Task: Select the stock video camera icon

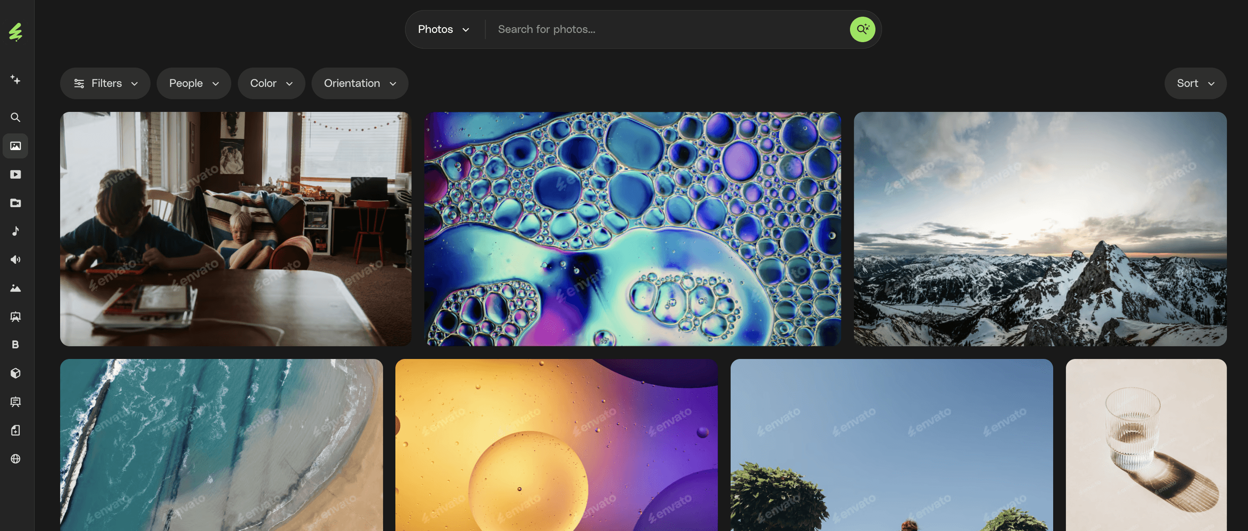Action: pyautogui.click(x=15, y=203)
